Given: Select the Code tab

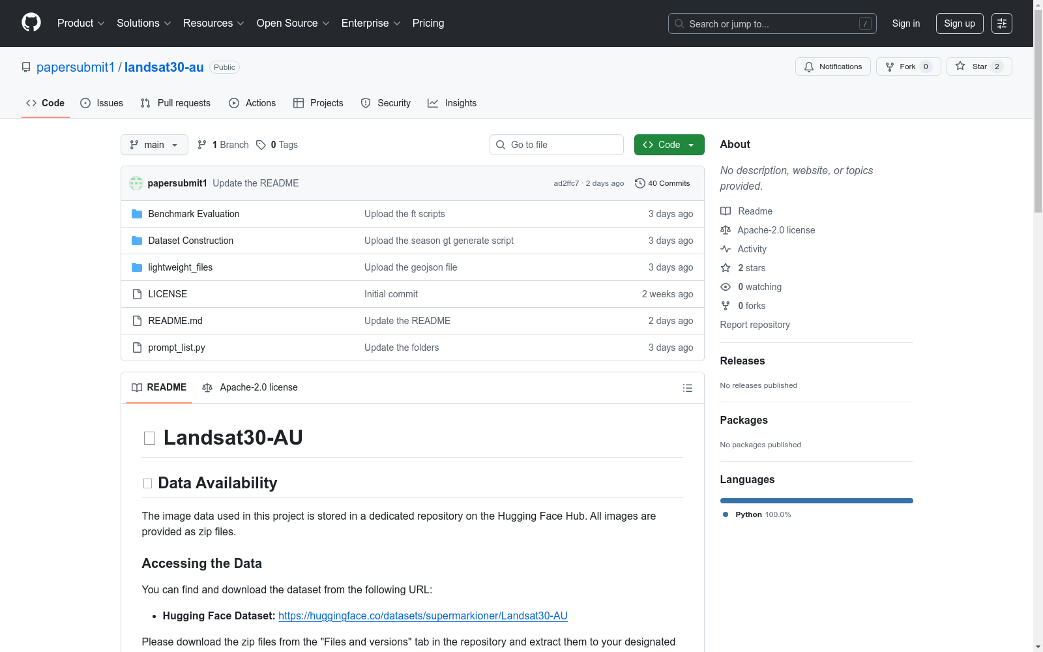Looking at the screenshot, I should point(46,103).
